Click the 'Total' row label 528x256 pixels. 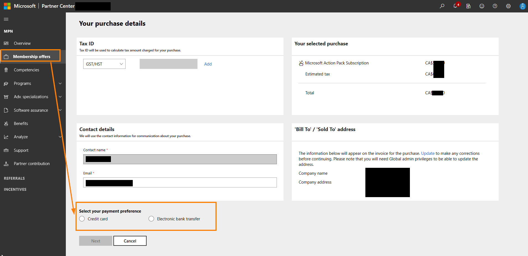click(x=310, y=93)
